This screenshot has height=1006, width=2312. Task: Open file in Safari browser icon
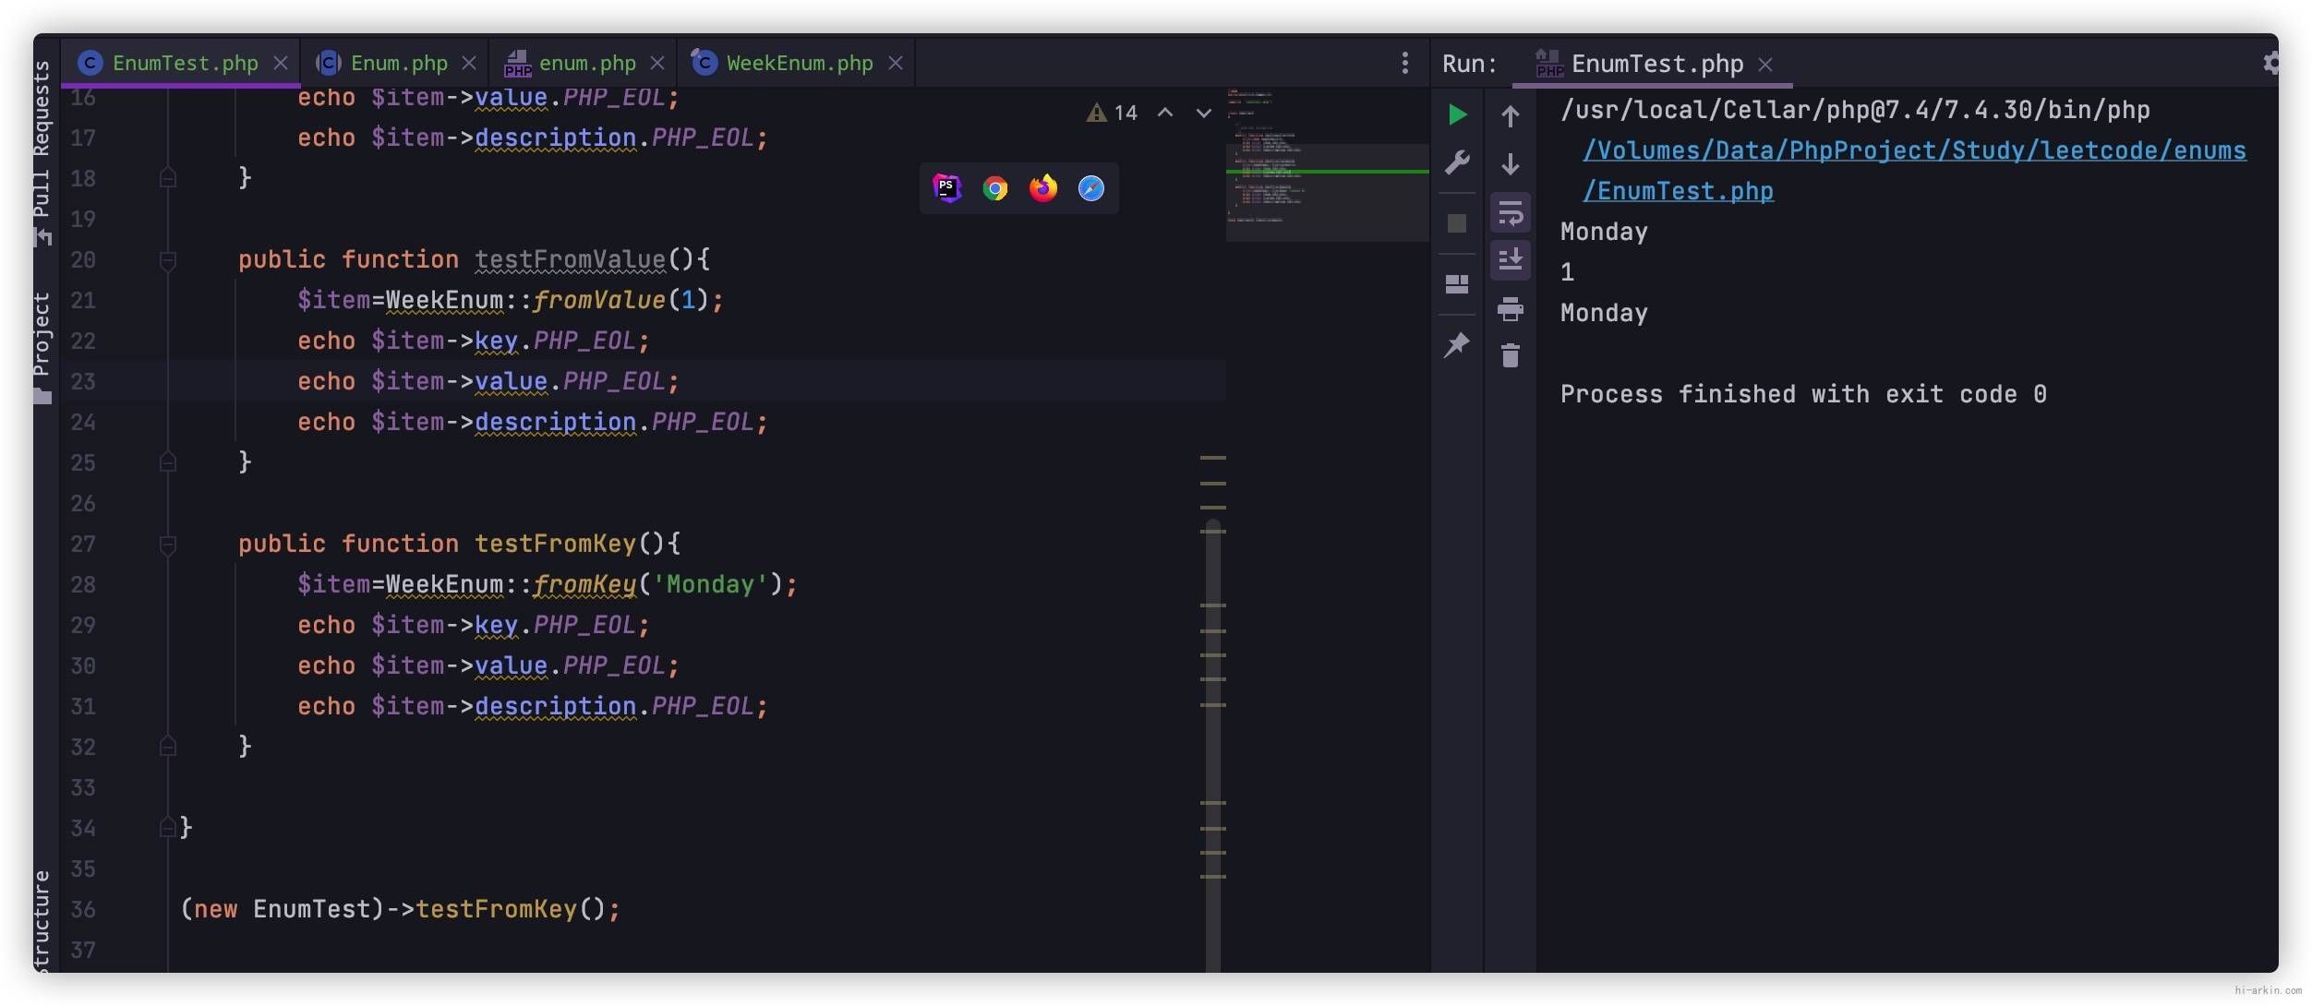point(1091,188)
